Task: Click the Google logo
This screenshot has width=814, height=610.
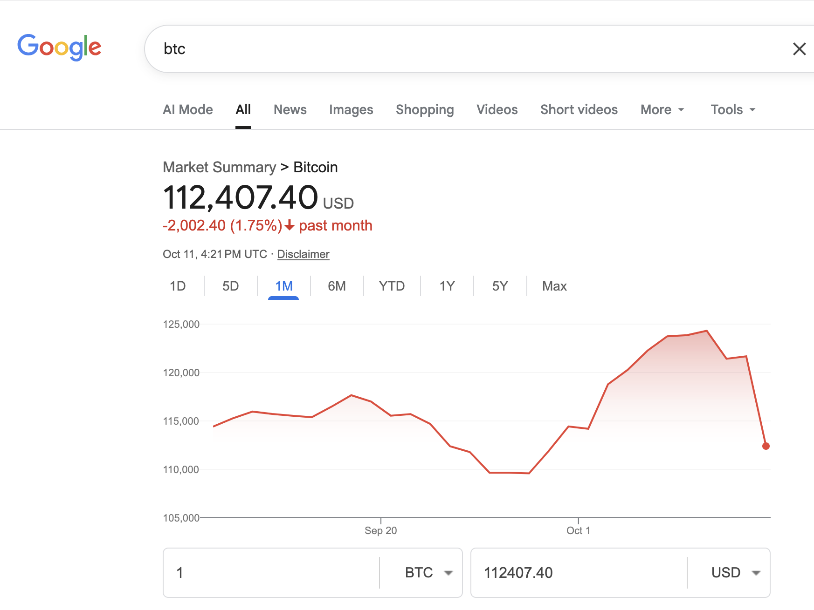Action: coord(59,47)
